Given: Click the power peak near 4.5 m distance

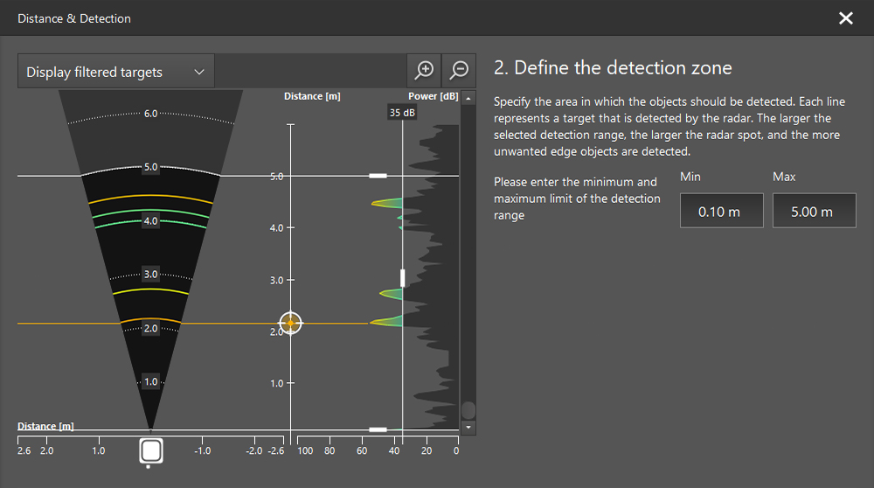Looking at the screenshot, I should pyautogui.click(x=387, y=203).
